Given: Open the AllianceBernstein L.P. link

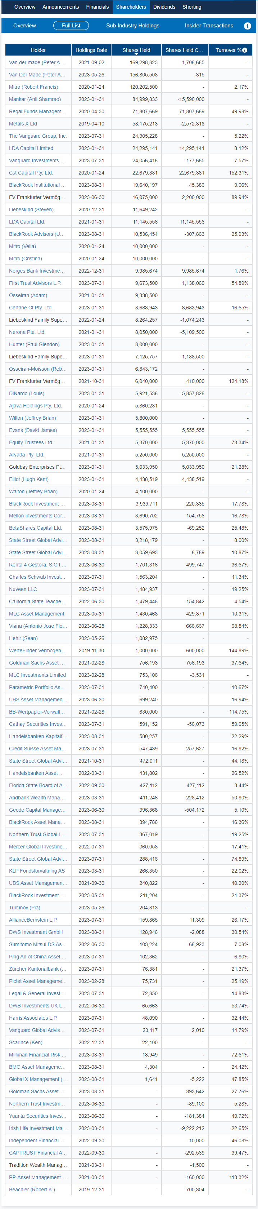Looking at the screenshot, I should (x=33, y=920).
